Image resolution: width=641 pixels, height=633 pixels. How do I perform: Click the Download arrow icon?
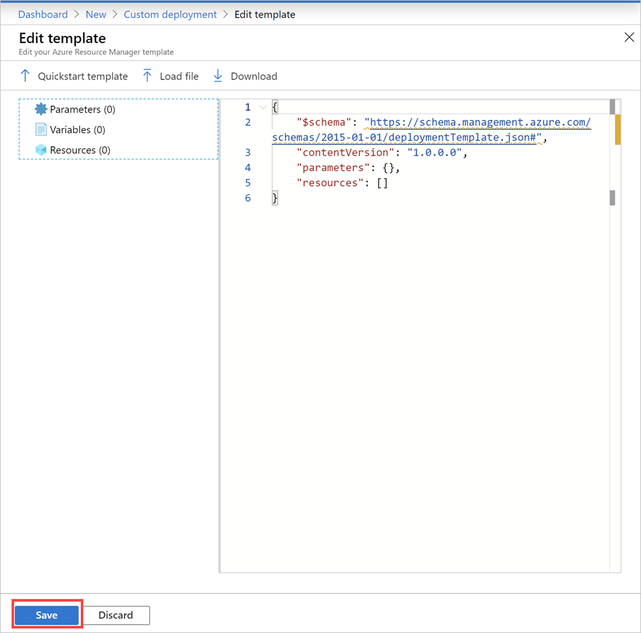pyautogui.click(x=218, y=76)
